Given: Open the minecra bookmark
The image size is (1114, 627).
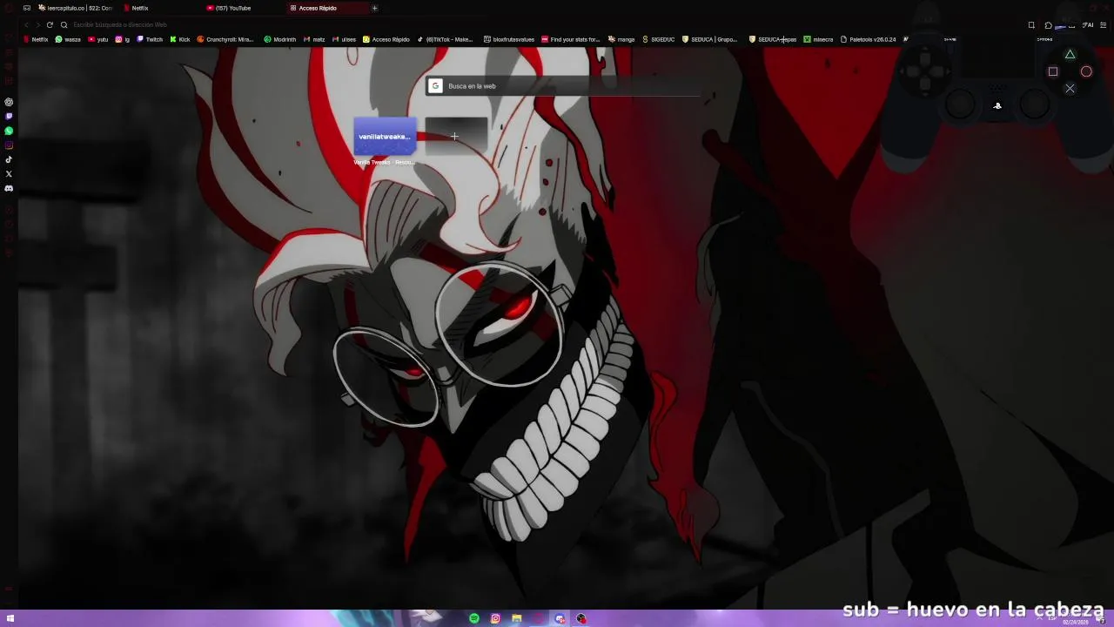Looking at the screenshot, I should (818, 39).
